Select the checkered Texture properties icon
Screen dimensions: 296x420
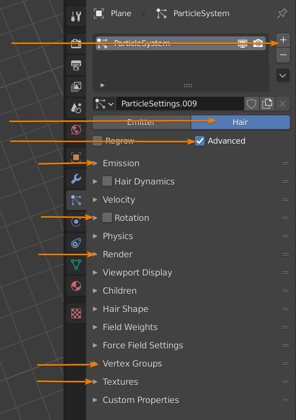coord(76,313)
